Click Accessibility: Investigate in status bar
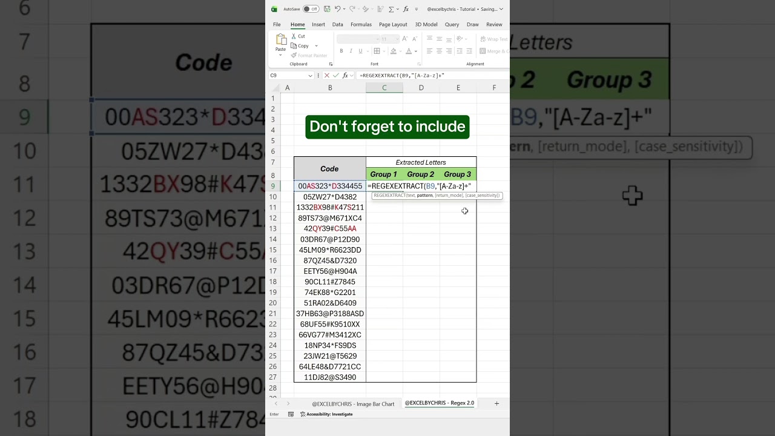The image size is (775, 436). pos(326,414)
